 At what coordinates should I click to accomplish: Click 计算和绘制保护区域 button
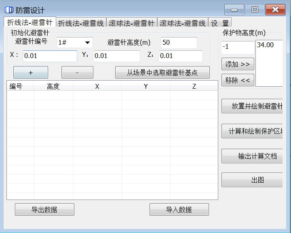(x=252, y=131)
